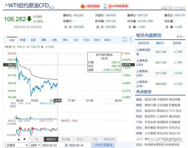
Task: Enable the 持仓量 indicator
Action: tap(66, 139)
